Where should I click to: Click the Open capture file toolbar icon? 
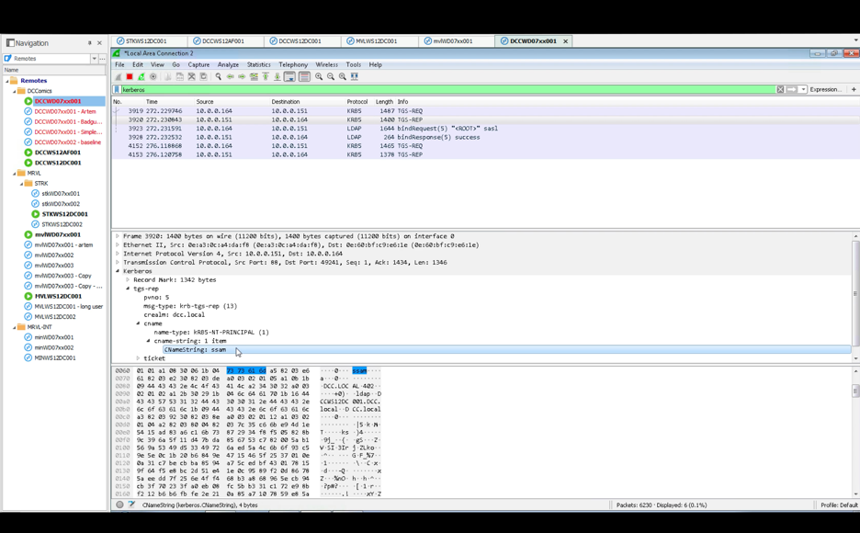(168, 77)
